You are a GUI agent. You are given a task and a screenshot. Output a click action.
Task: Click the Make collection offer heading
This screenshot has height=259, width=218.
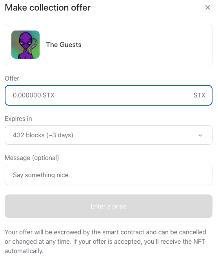48,7
